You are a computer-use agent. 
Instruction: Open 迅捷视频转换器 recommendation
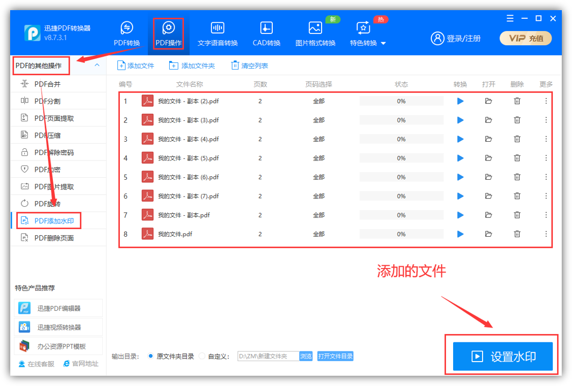[x=58, y=327]
